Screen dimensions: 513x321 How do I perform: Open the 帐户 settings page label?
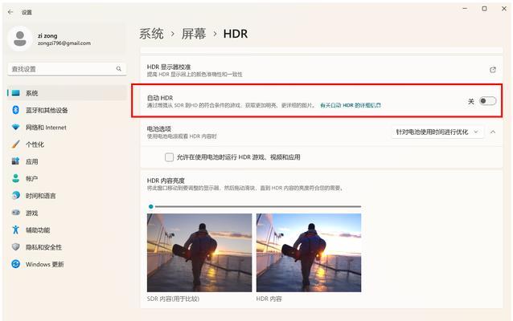[x=31, y=179]
